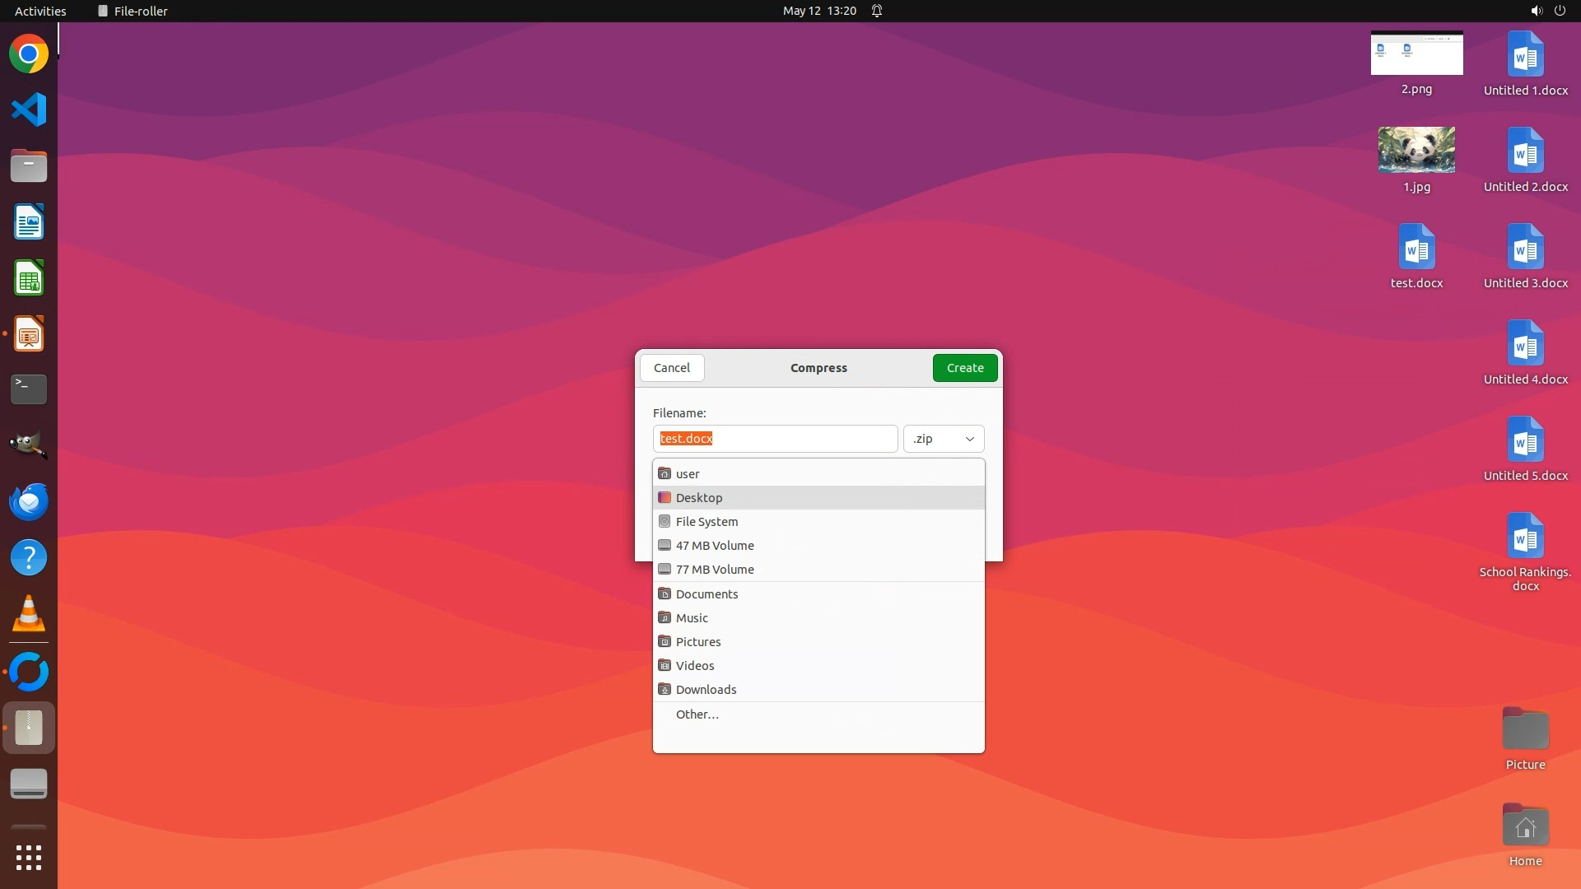Open the system volume menu icon

1536,11
